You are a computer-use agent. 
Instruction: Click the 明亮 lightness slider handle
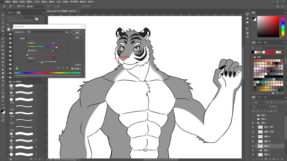pos(42,63)
